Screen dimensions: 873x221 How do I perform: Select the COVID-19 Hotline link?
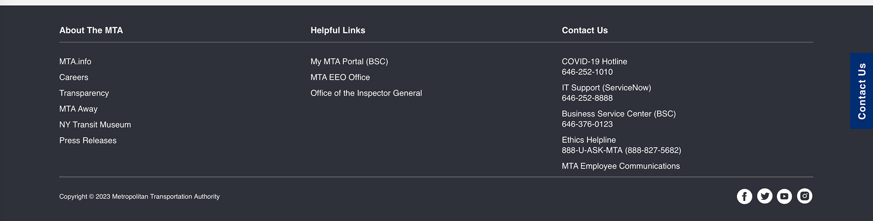[594, 62]
